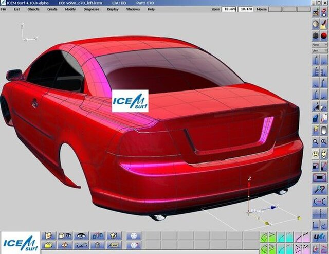
Task: Click the orange exploded cube icon
Action: coord(65,245)
